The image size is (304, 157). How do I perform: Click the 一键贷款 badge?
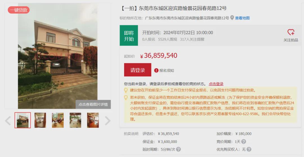[19, 10]
